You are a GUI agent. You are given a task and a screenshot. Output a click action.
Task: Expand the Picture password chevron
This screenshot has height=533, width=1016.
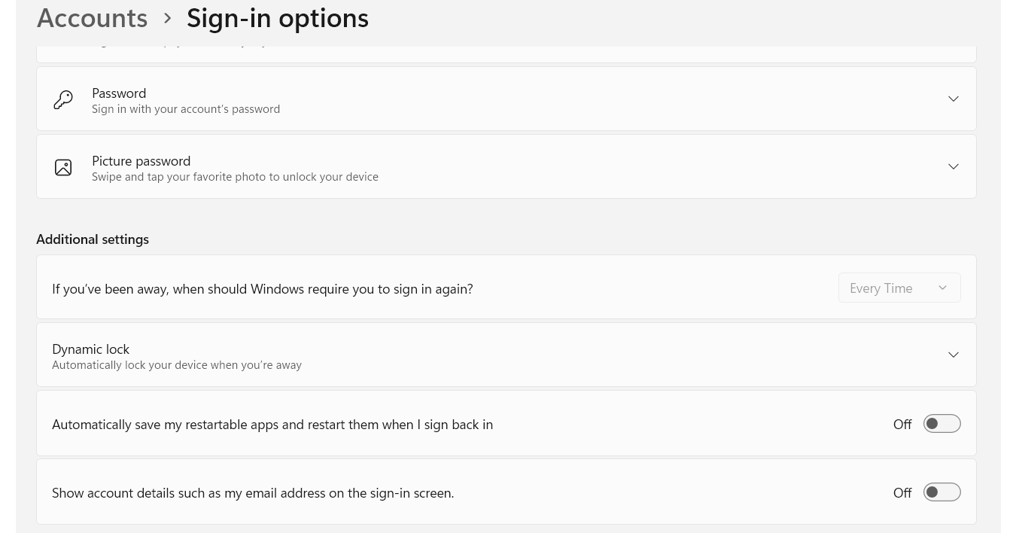pyautogui.click(x=953, y=167)
